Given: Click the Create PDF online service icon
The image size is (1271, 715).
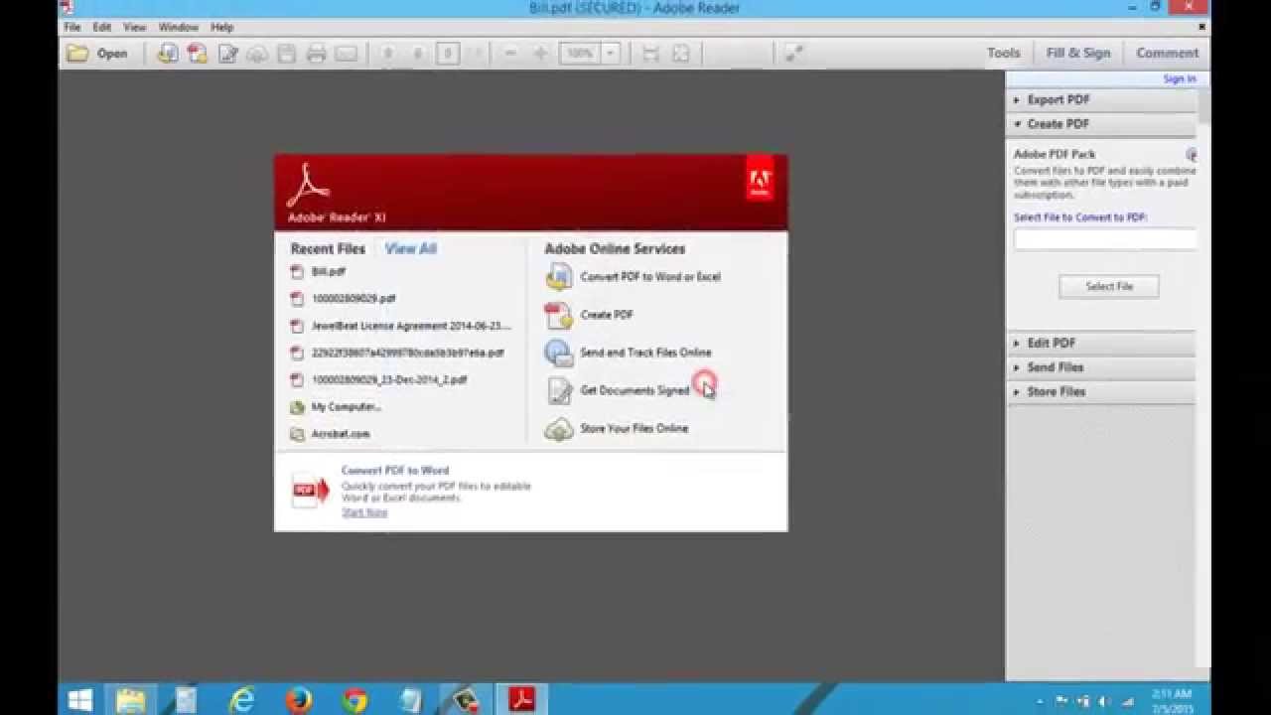Looking at the screenshot, I should point(559,316).
